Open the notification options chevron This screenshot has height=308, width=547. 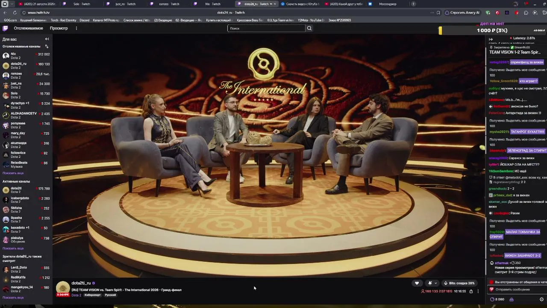tap(435, 283)
